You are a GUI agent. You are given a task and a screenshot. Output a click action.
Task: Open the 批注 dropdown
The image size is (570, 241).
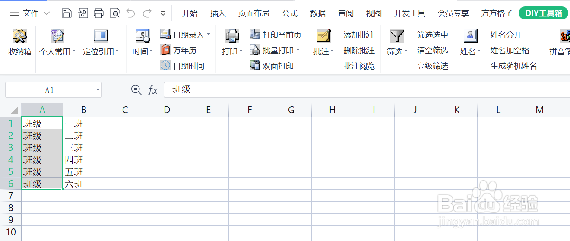click(x=324, y=43)
